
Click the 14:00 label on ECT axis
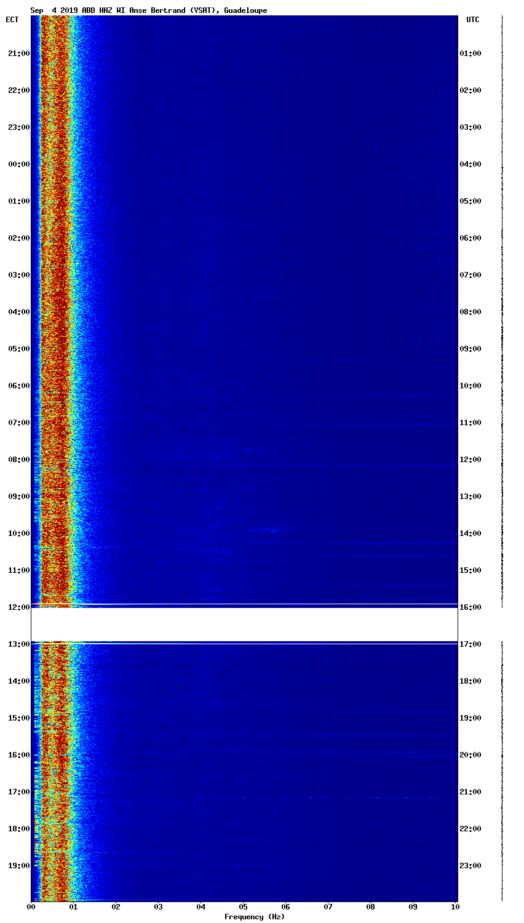(18, 681)
